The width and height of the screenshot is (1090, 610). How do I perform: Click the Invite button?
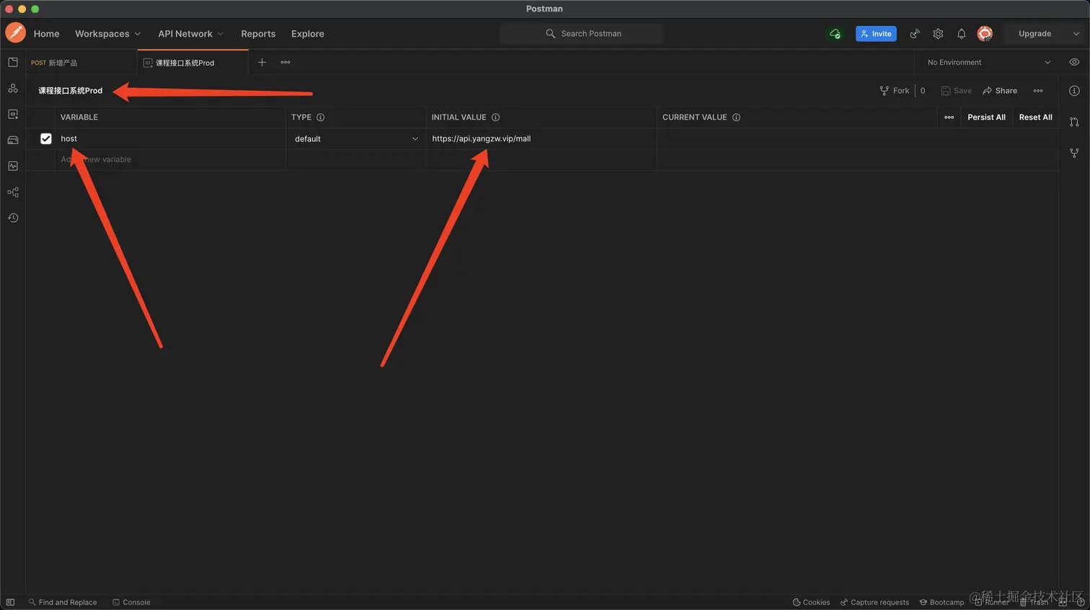pyautogui.click(x=876, y=34)
